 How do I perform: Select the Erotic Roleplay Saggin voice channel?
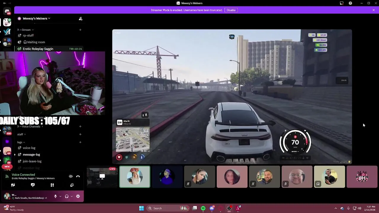49,49
